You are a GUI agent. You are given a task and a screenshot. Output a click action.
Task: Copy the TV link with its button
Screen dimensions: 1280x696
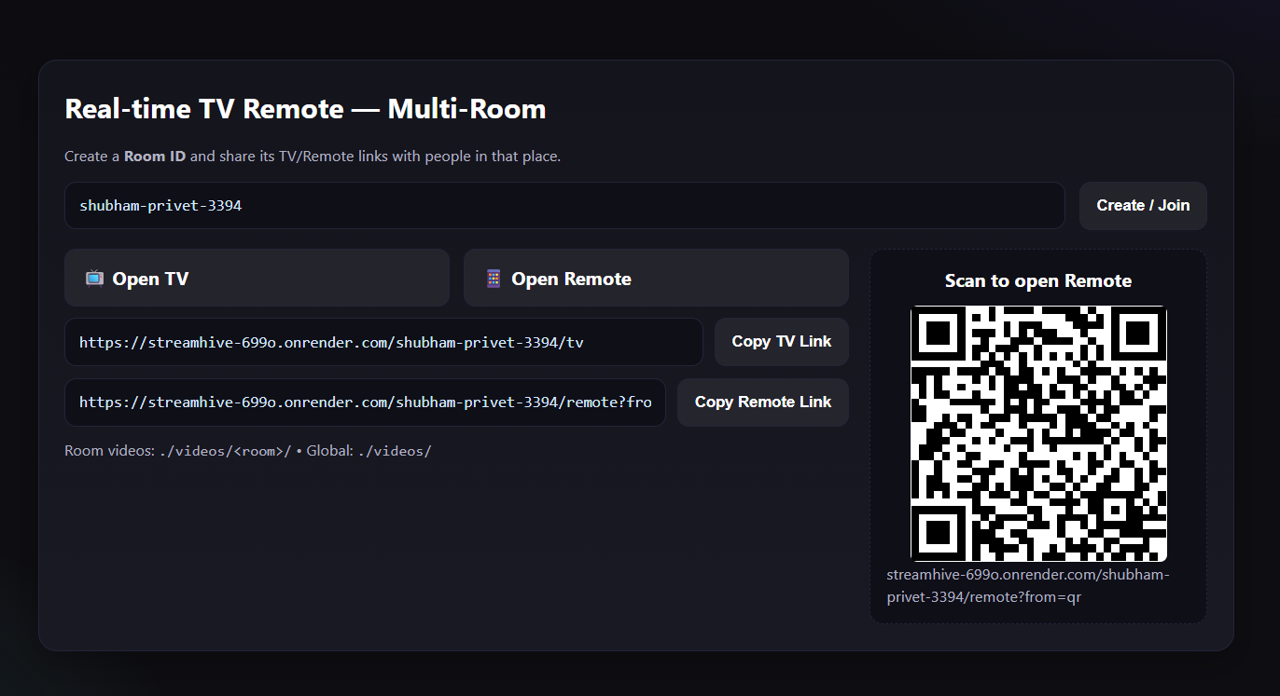[x=781, y=342]
